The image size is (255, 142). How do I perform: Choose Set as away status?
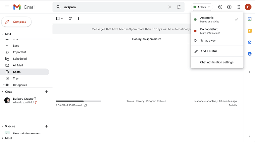[217, 41]
